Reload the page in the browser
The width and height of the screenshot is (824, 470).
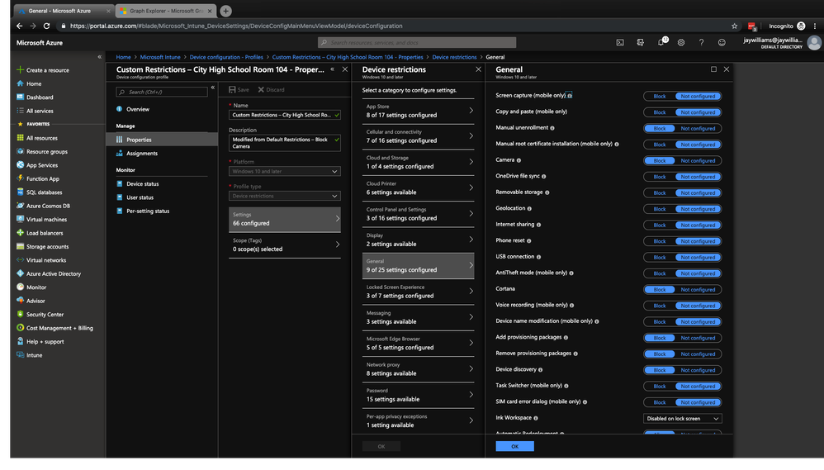click(47, 26)
